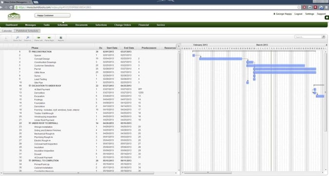The image size is (329, 176).
Task: Switch to the Calendar tab
Action: point(7,31)
